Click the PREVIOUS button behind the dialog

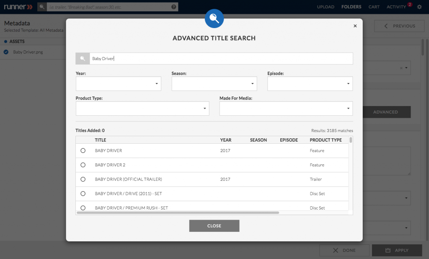[x=399, y=26]
